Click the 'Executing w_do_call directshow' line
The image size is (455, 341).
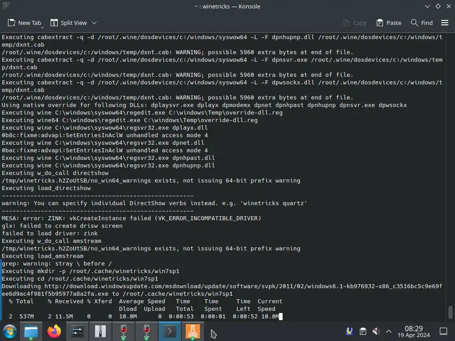(x=55, y=173)
